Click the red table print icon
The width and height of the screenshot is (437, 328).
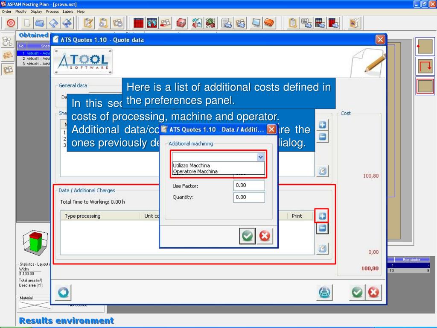pyautogui.click(x=334, y=23)
